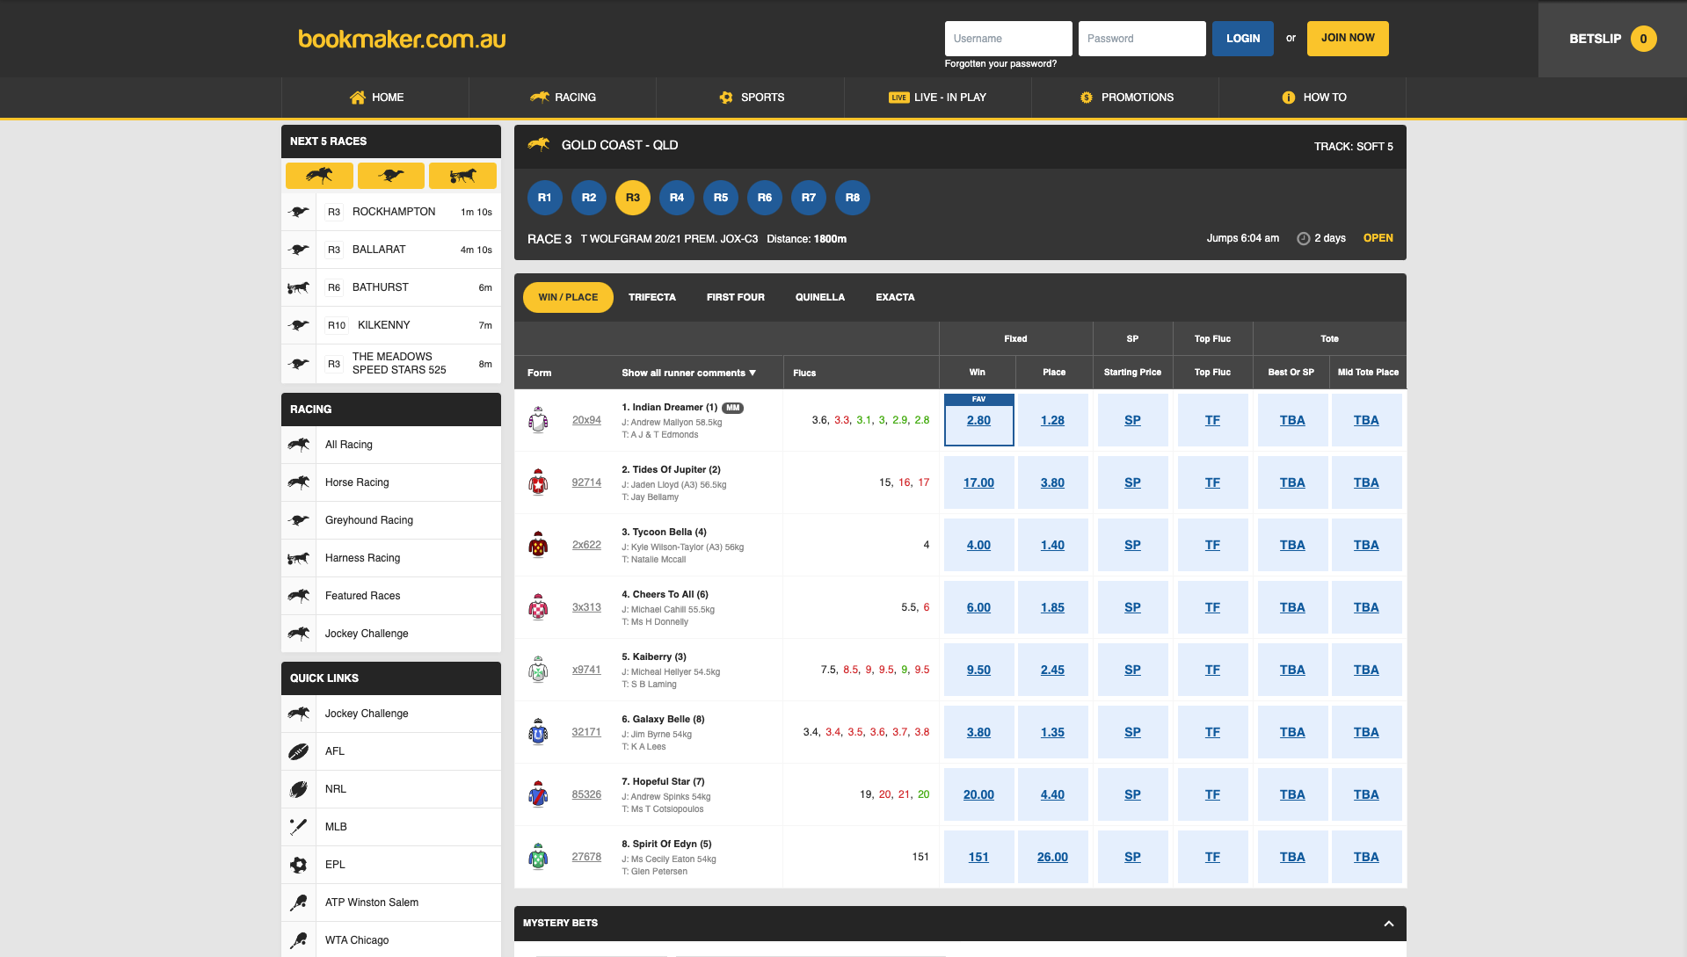Click Forgotten your password link

(x=1000, y=64)
